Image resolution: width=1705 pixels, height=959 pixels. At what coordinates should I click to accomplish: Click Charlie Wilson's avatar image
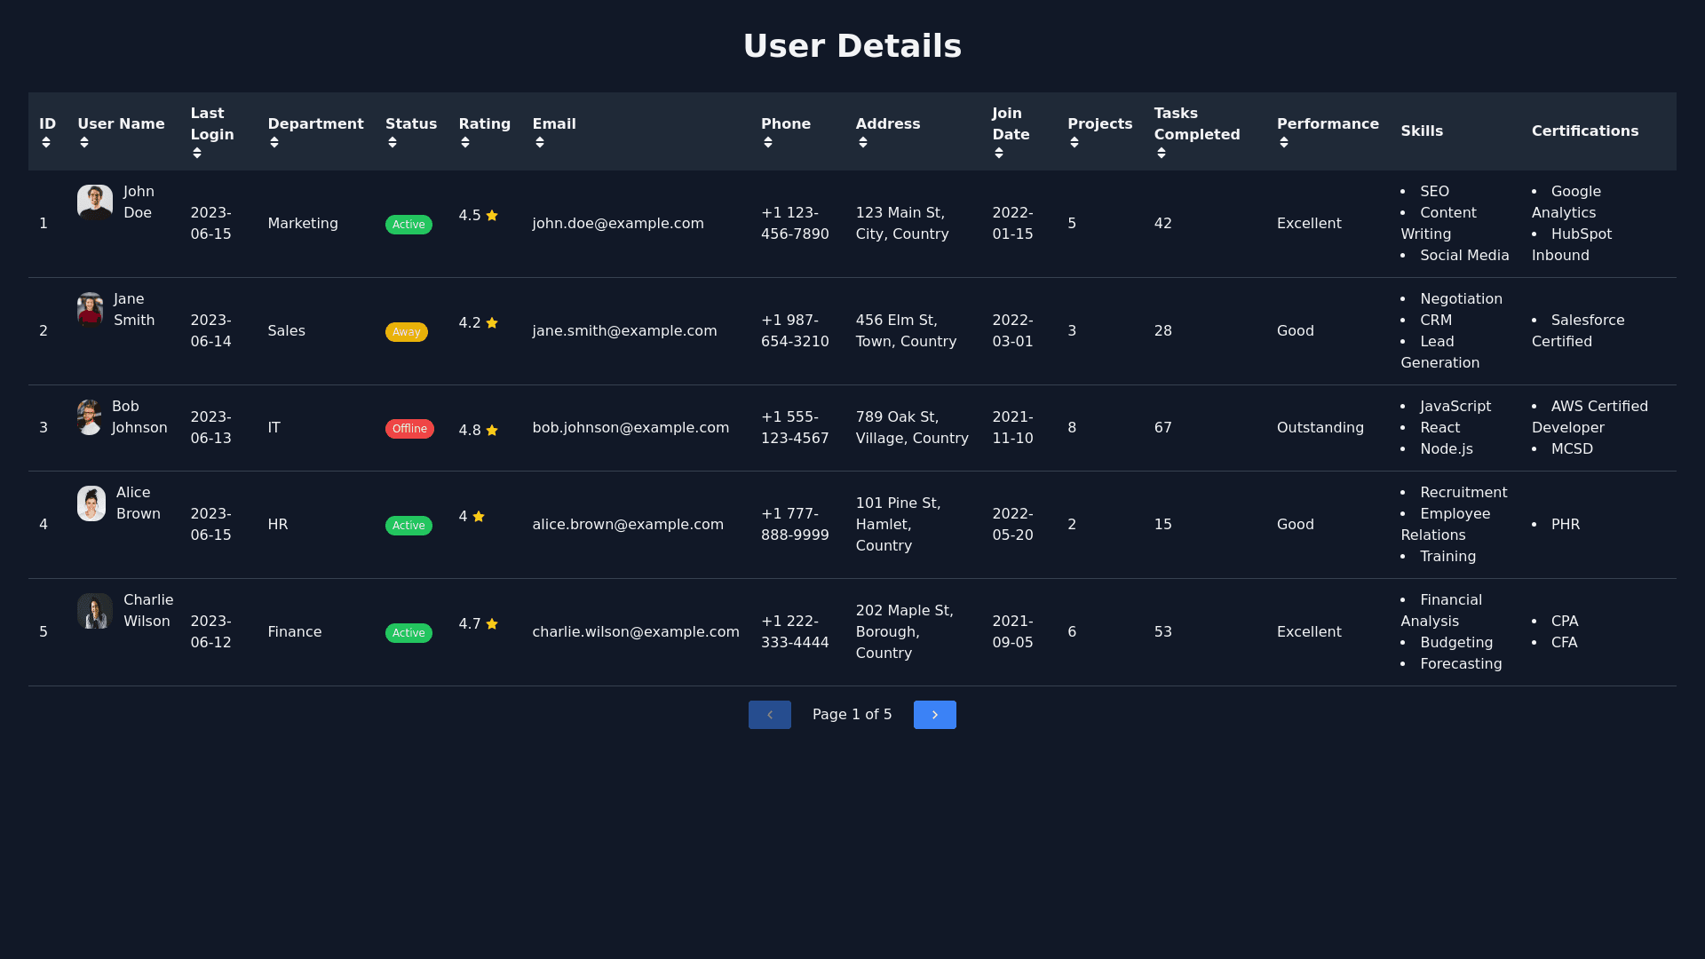coord(95,611)
